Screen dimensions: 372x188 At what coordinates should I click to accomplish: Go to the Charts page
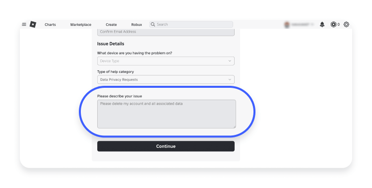(x=50, y=25)
